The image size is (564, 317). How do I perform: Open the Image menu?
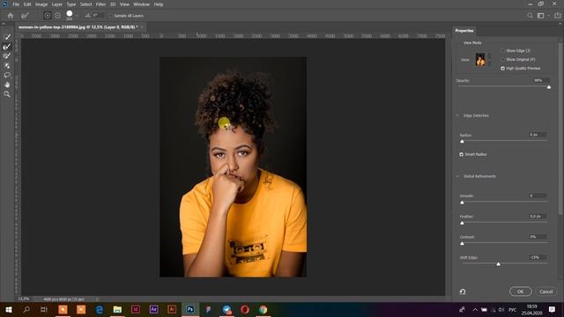tap(41, 4)
